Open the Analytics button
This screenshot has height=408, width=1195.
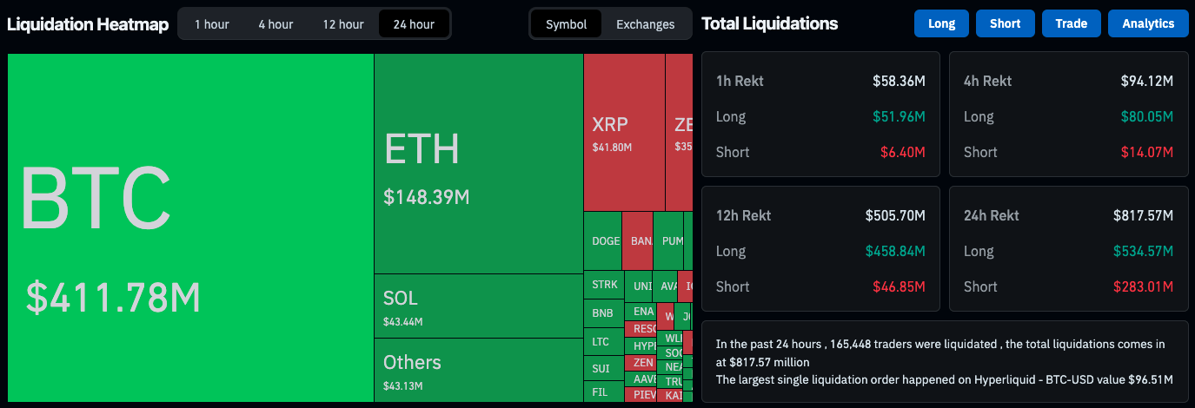(1147, 23)
